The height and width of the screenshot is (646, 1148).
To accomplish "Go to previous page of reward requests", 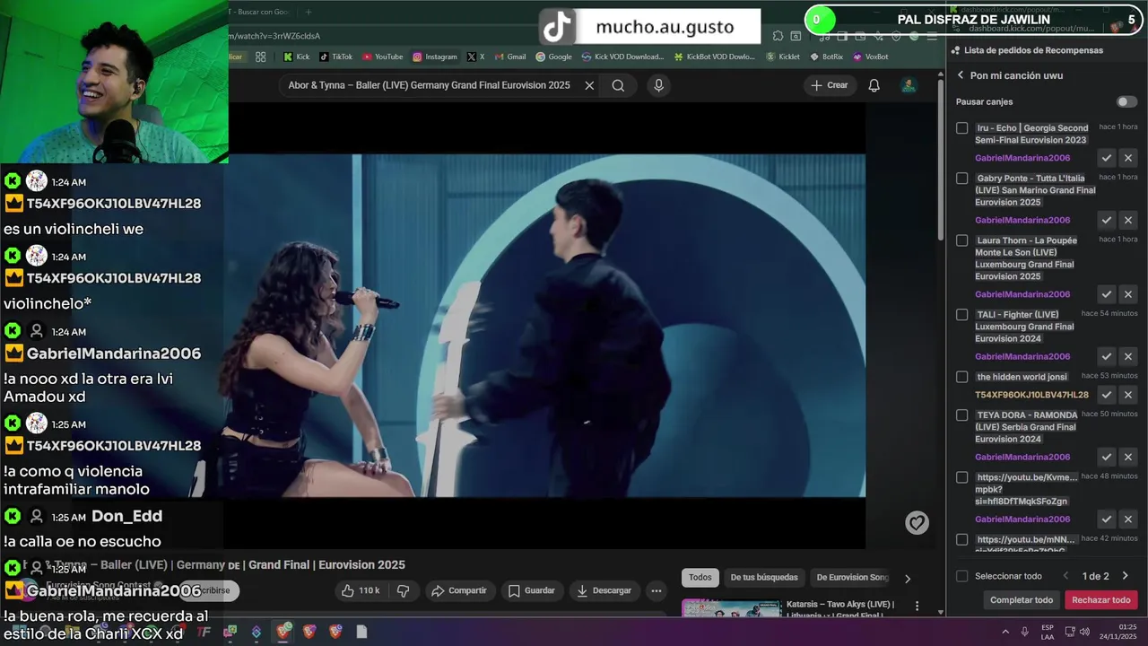I will 1065,576.
